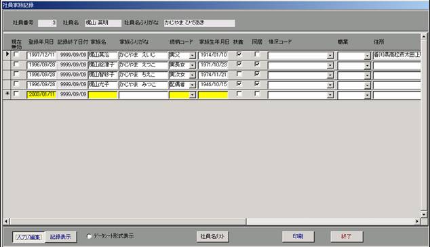Toggle 扶養 checkbox for かじやま ちえこ row
The image size is (430, 247).
(239, 74)
